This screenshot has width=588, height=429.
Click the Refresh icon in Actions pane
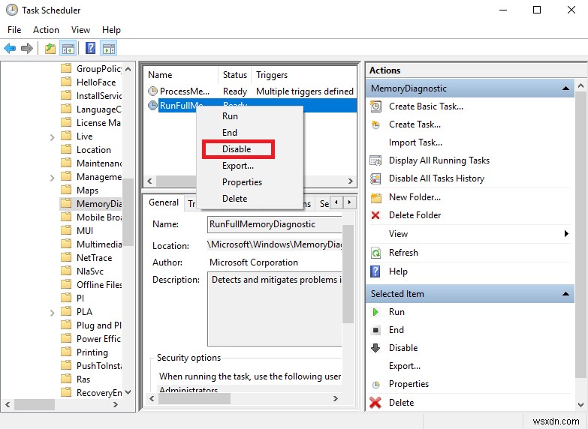coord(375,253)
